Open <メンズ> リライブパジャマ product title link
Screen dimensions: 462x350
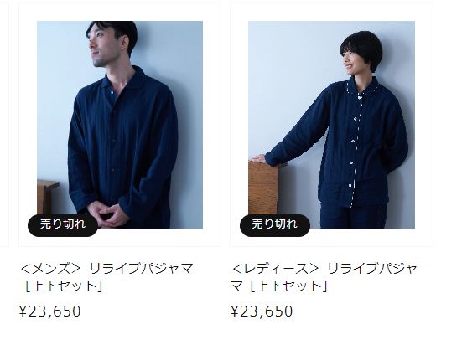[x=107, y=277]
